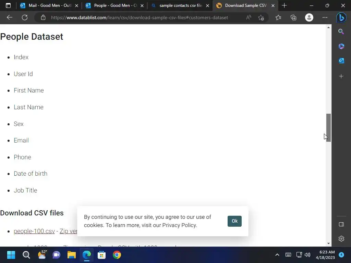
Task: Refresh the current page
Action: (25, 17)
